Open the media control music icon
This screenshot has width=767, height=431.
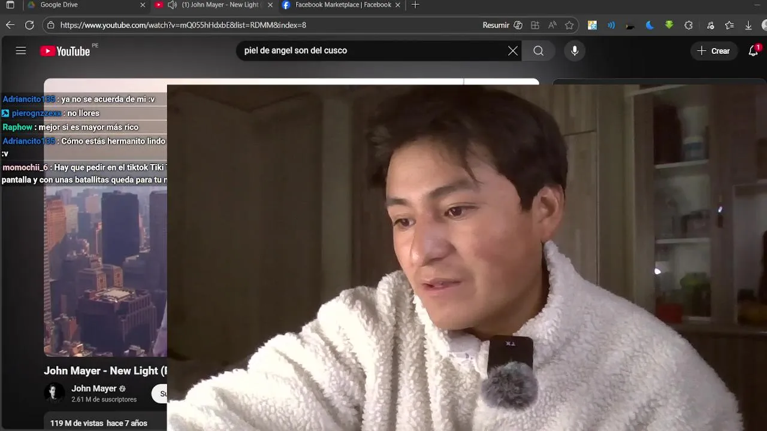710,25
